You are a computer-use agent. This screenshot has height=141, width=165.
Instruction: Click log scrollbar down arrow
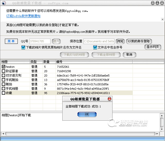[162, 129]
